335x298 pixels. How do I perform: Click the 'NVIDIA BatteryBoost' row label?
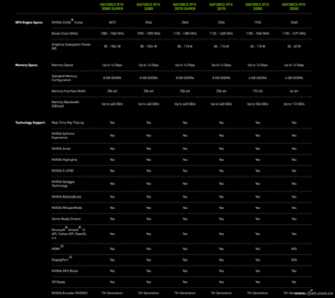pos(66,197)
